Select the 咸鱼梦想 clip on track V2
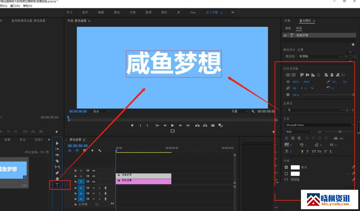360x211 pixels. point(144,176)
